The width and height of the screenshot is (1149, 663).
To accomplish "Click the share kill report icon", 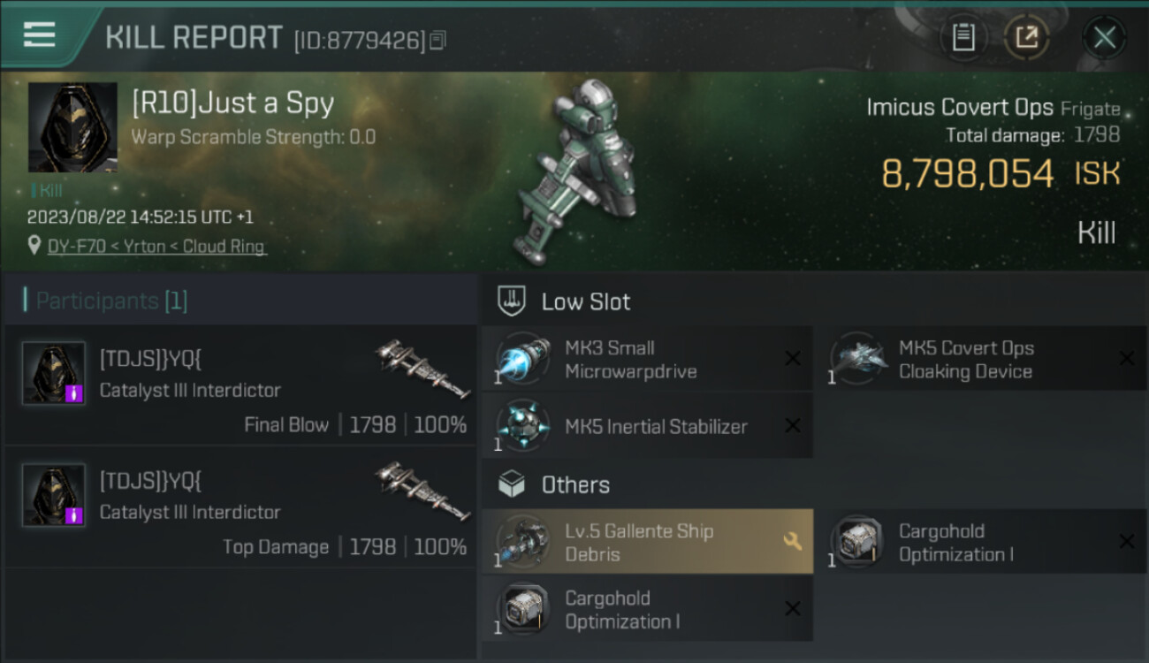I will click(1026, 38).
